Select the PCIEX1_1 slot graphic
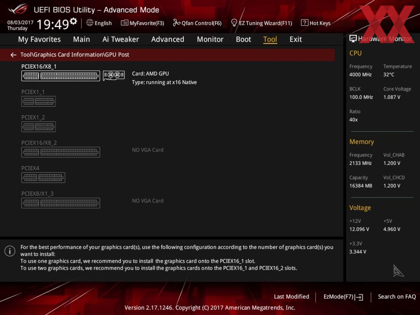 (x=39, y=101)
